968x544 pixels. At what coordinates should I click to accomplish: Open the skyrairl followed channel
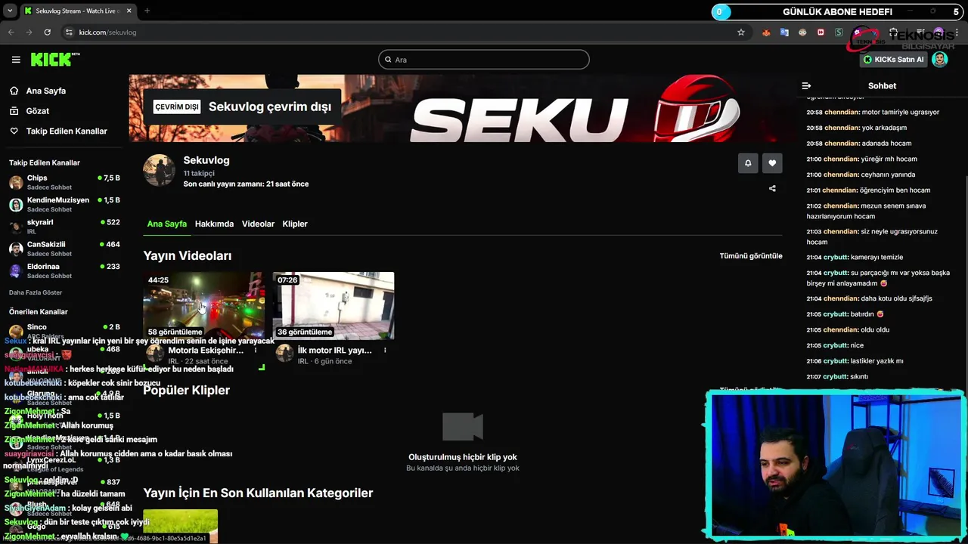click(x=64, y=226)
